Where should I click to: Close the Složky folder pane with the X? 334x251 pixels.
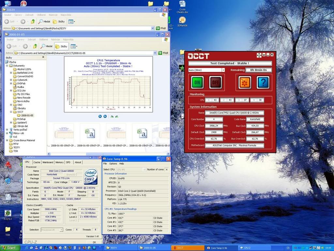[x=43, y=57]
